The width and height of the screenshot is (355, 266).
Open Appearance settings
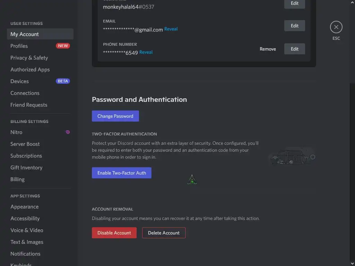[40, 207]
